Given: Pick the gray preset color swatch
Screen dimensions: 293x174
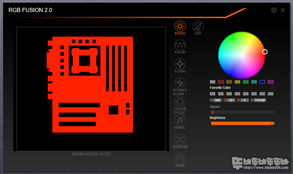Looking at the screenshot, I should [x=213, y=82].
